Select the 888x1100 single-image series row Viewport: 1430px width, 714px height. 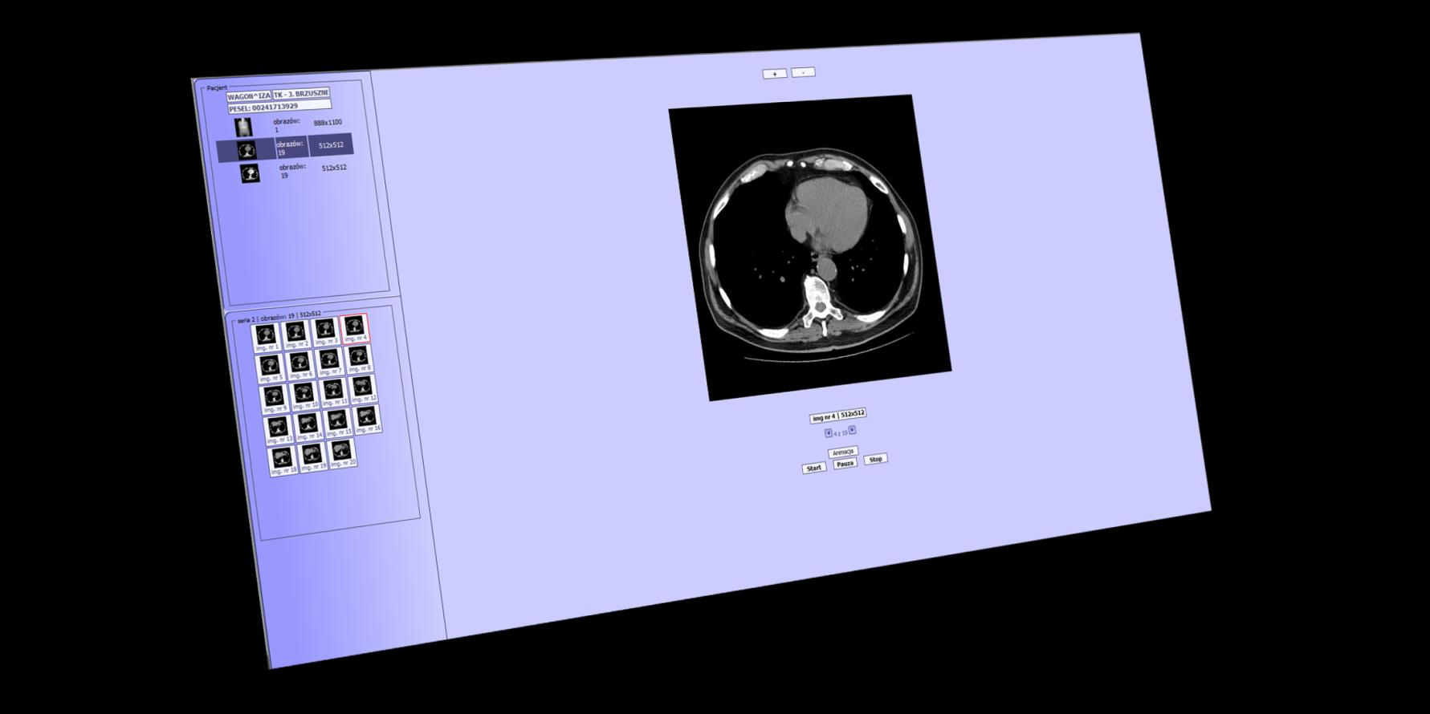point(282,126)
